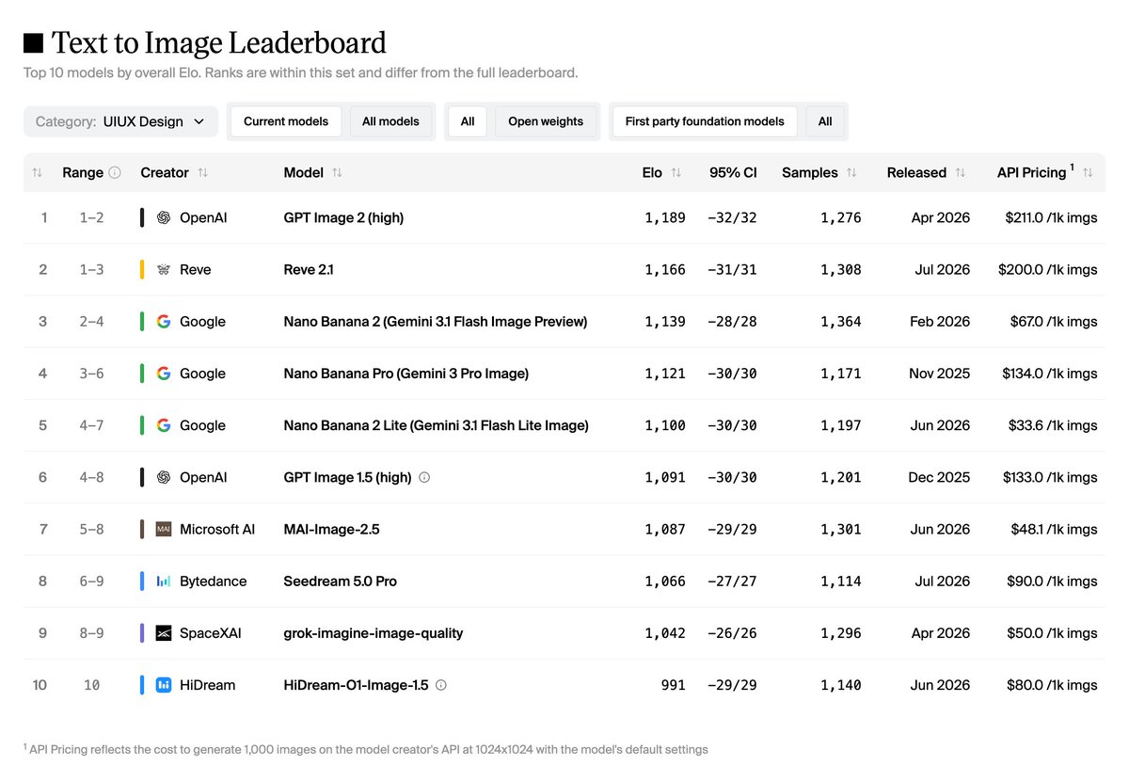
Task: Click the black square icon before the leaderboard title
Action: pyautogui.click(x=33, y=43)
